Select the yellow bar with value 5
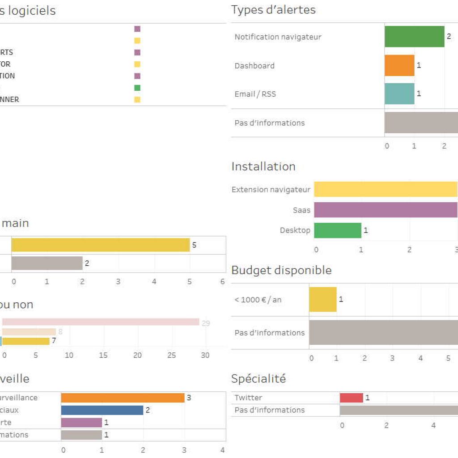The image size is (458, 458). pyautogui.click(x=101, y=245)
